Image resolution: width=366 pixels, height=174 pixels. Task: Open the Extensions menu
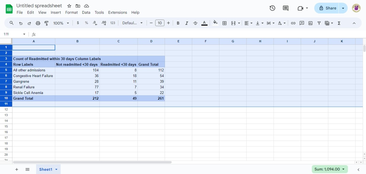tap(117, 12)
